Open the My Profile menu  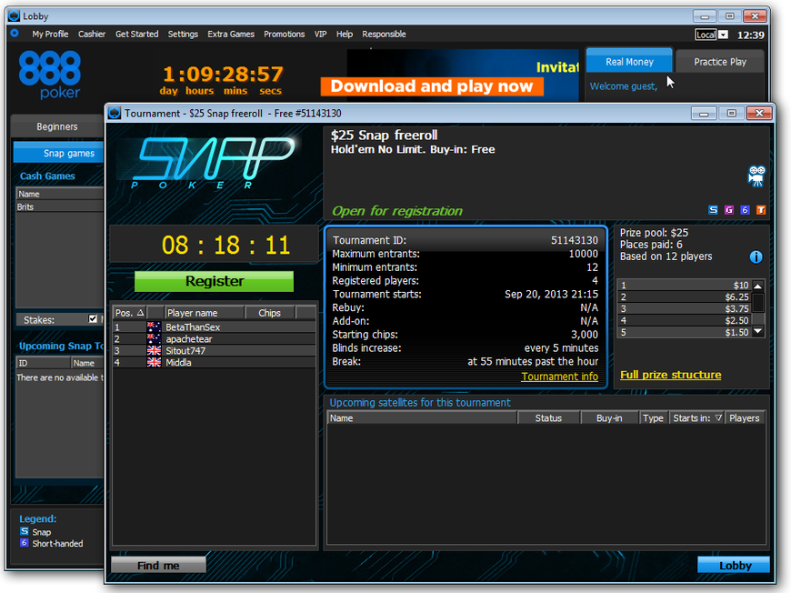(x=50, y=34)
